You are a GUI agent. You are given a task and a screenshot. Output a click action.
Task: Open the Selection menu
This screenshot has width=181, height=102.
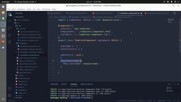pos(21,9)
